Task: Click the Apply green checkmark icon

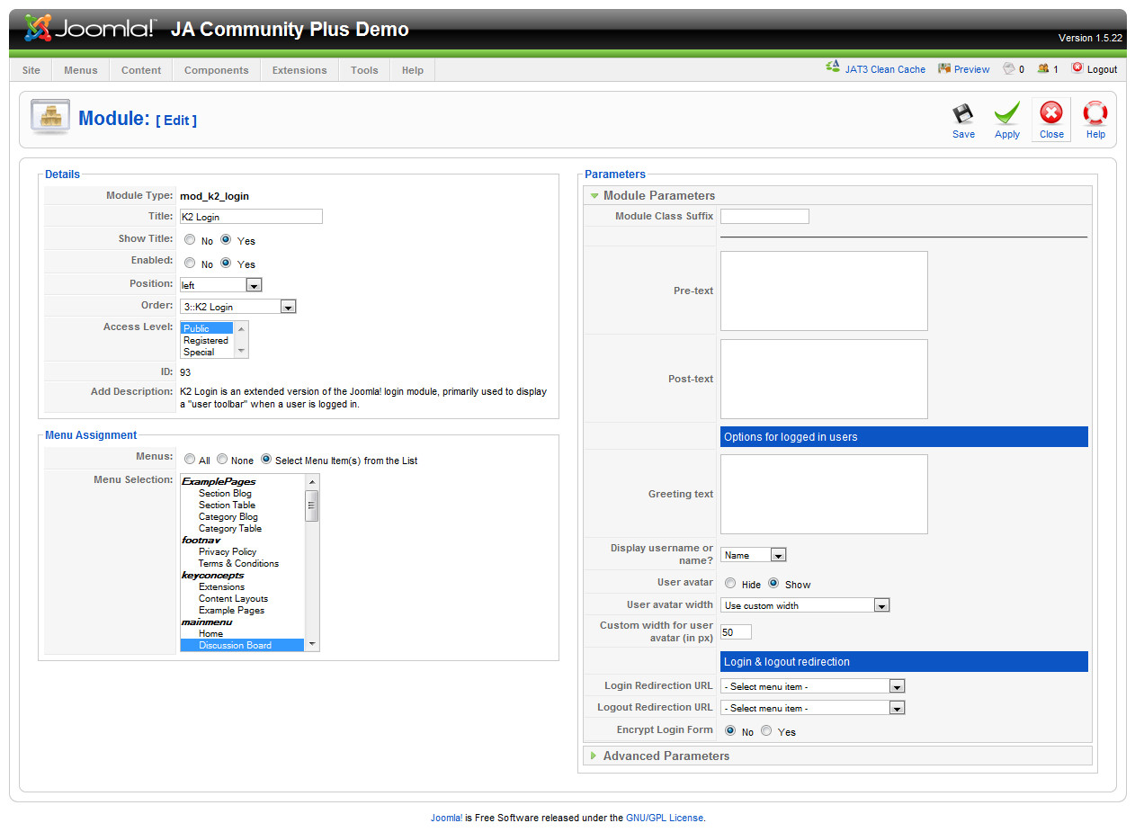Action: [x=1006, y=114]
